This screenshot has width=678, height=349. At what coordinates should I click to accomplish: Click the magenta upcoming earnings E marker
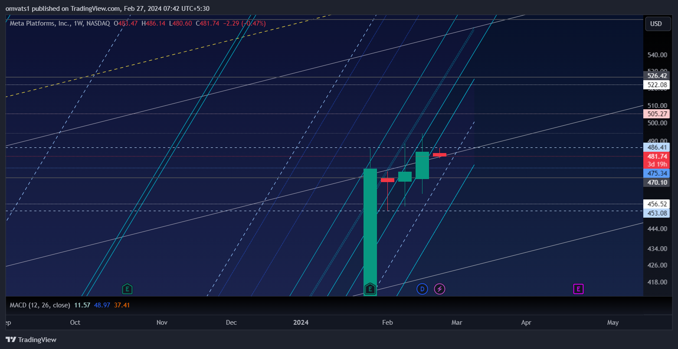[x=578, y=289]
